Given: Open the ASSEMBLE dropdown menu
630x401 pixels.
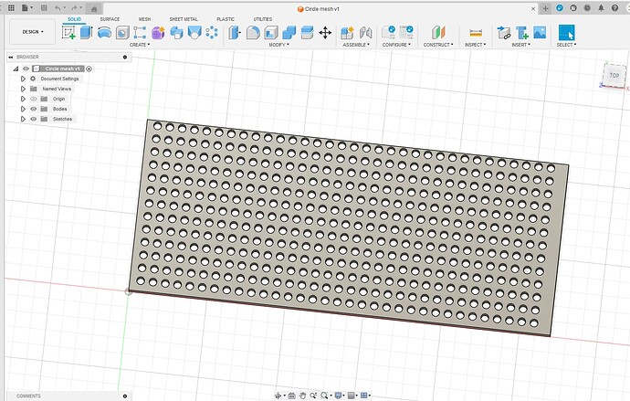Looking at the screenshot, I should [356, 45].
